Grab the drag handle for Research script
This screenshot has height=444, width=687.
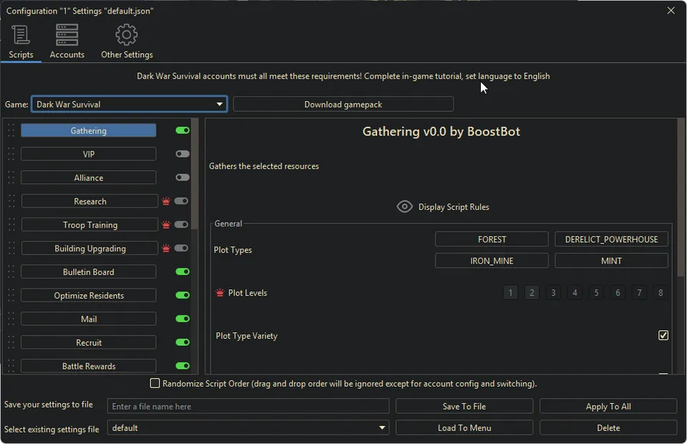pyautogui.click(x=11, y=201)
